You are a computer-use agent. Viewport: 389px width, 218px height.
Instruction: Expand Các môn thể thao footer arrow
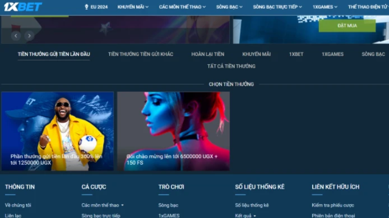point(123,205)
